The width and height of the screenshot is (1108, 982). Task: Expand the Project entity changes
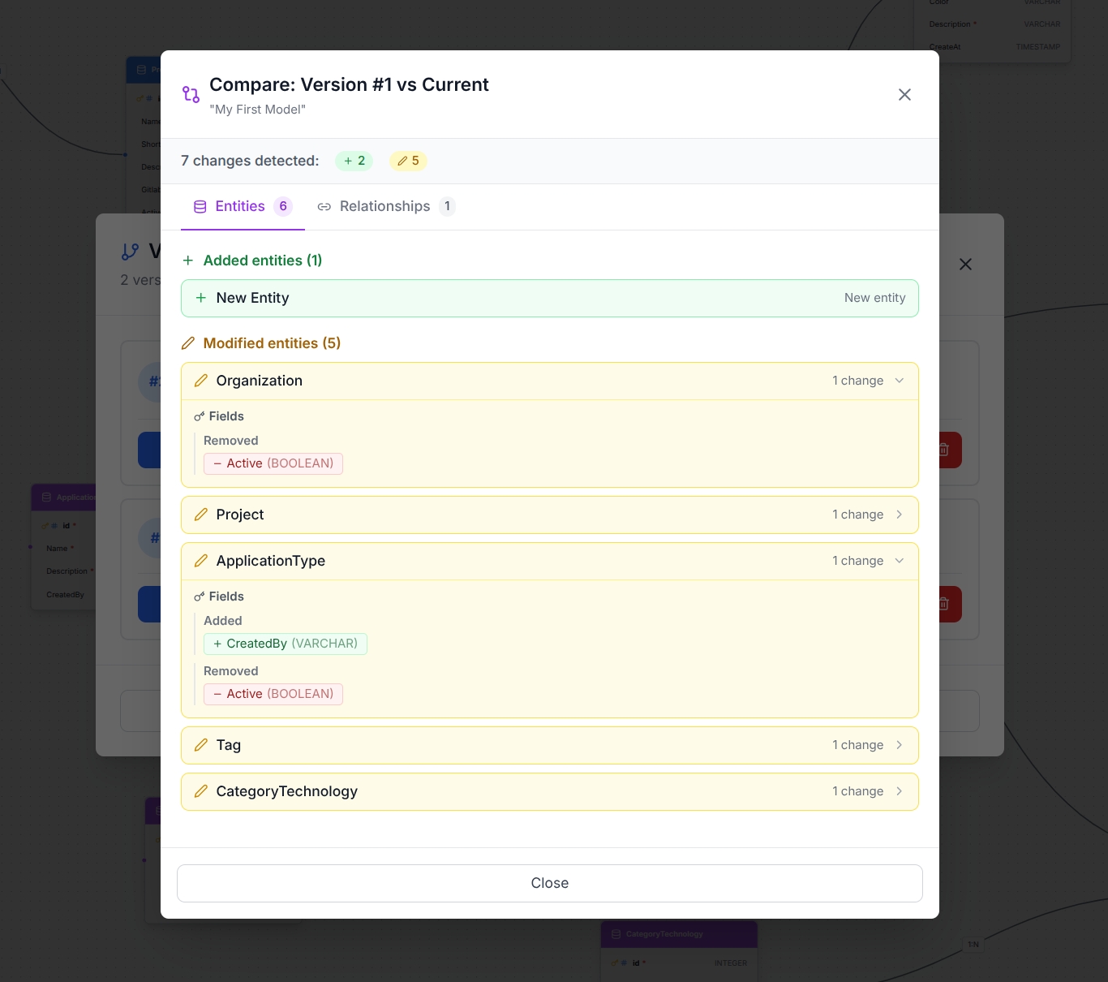899,515
